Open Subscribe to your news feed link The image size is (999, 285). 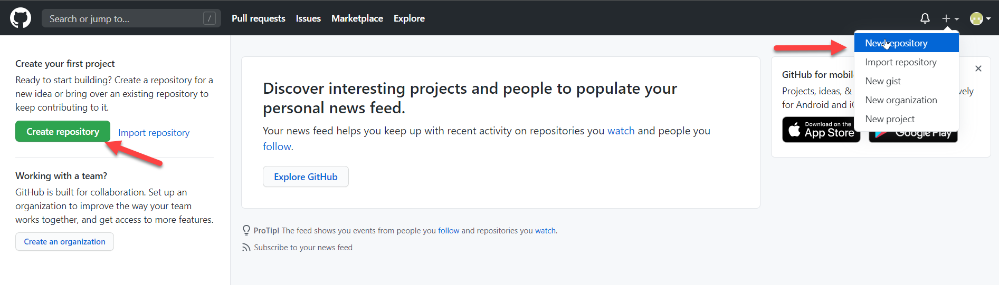303,248
